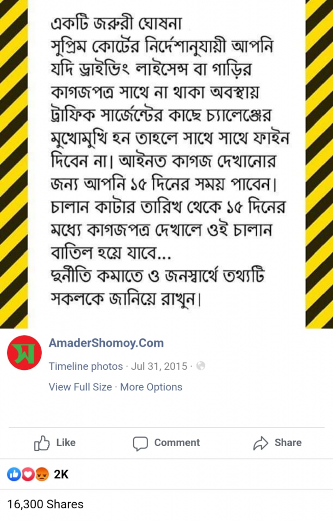The height and width of the screenshot is (521, 333).
Task: Open the Bengali announcement photo
Action: click(166, 164)
